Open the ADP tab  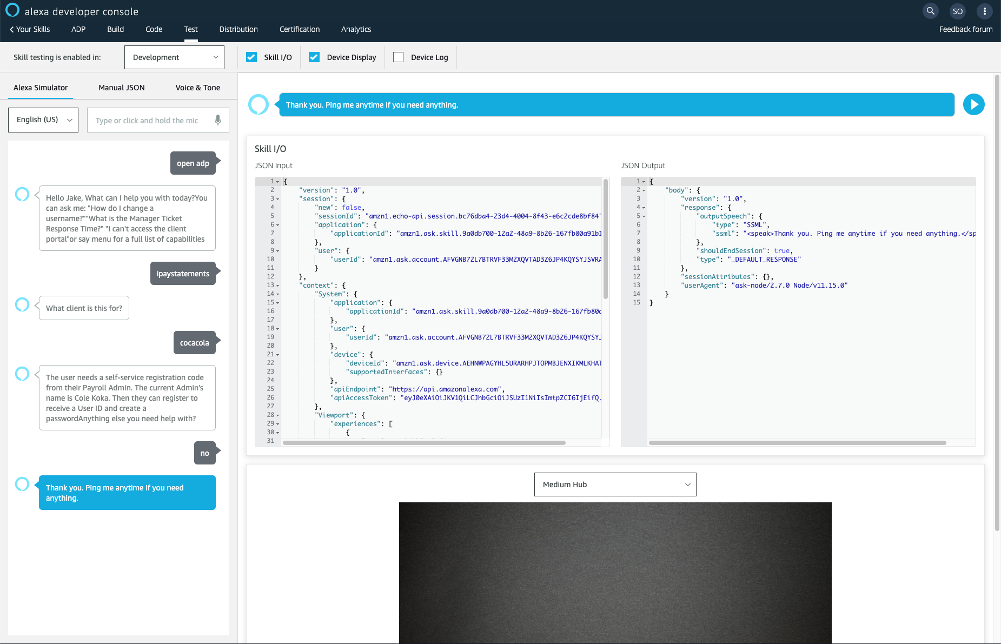78,29
